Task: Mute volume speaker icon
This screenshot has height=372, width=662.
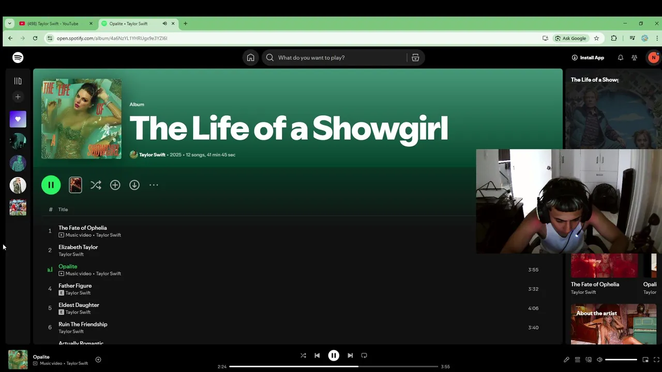Action: (599, 360)
